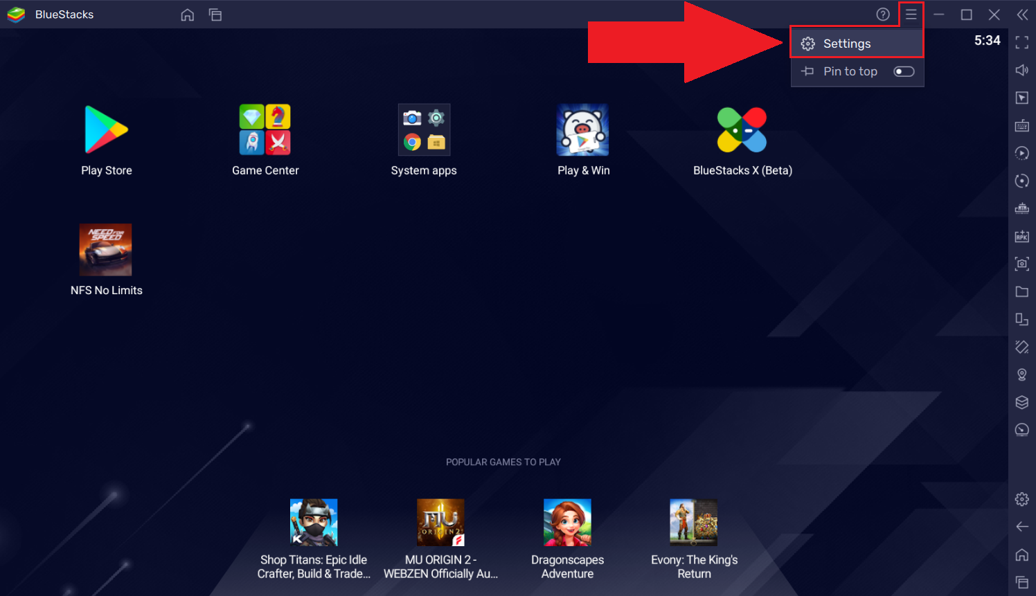This screenshot has height=596, width=1036.
Task: Click the rotate screen icon
Action: tap(1022, 320)
